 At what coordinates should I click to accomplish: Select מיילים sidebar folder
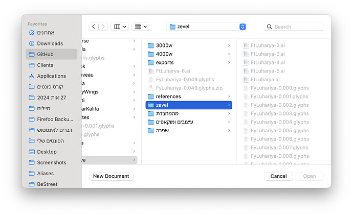(51, 108)
